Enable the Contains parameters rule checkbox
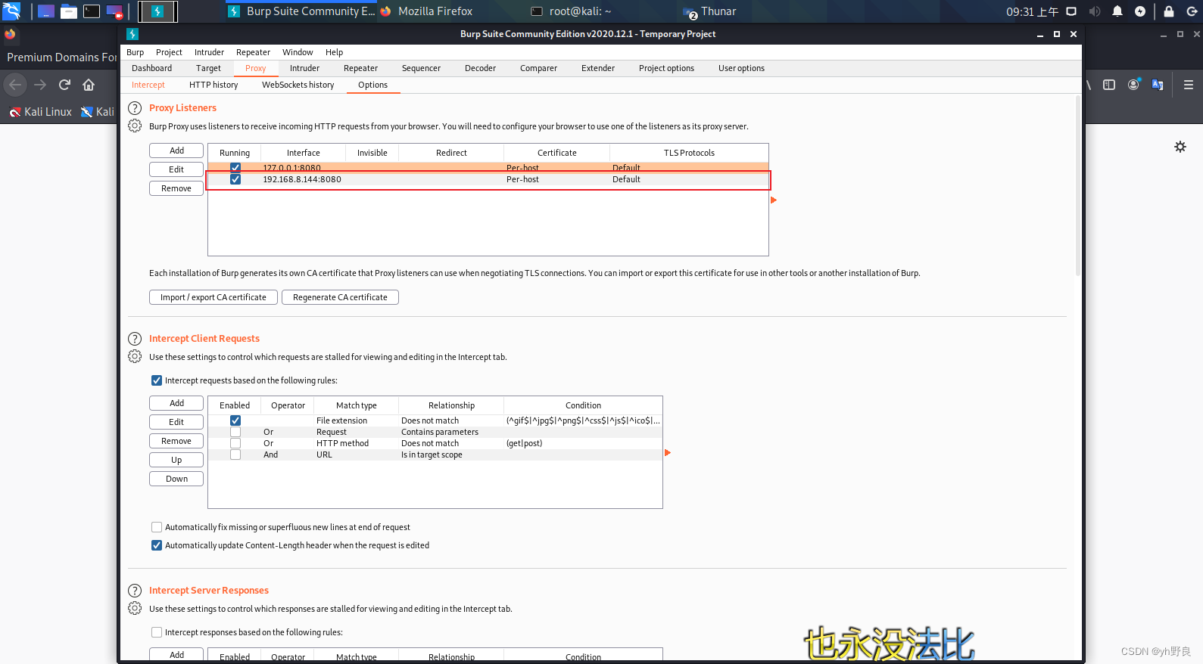Screen dimensions: 1203x664 (x=235, y=432)
